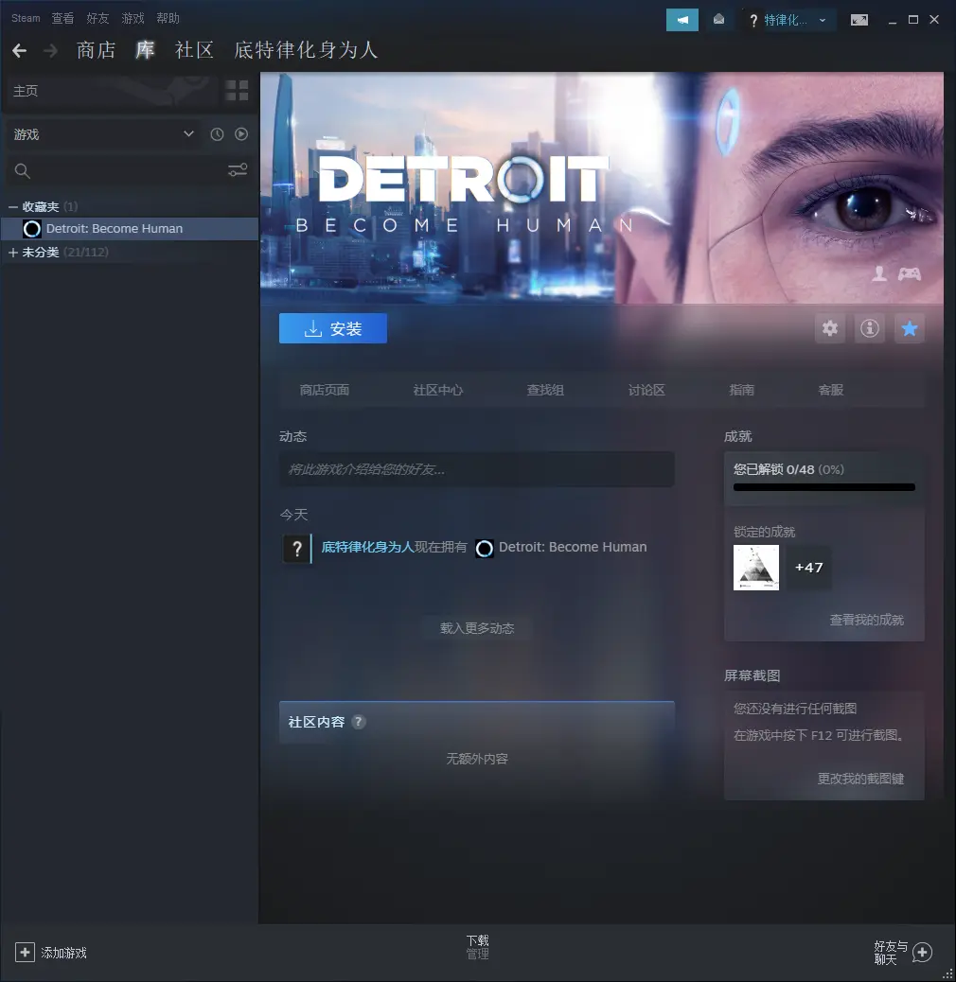Go back with the left arrow
Viewport: 956px width, 982px height.
pos(20,51)
